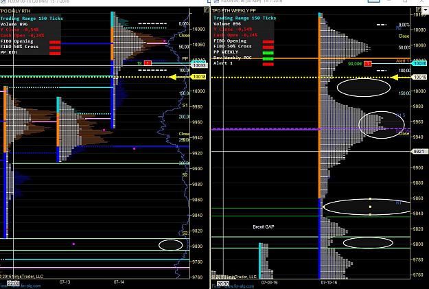
Task: Click the top handle of the 9850 ellipse
Action: click(x=370, y=199)
